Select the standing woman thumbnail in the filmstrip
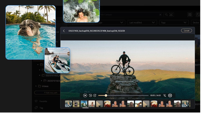This screenshot has width=201, height=113. tap(92, 104)
